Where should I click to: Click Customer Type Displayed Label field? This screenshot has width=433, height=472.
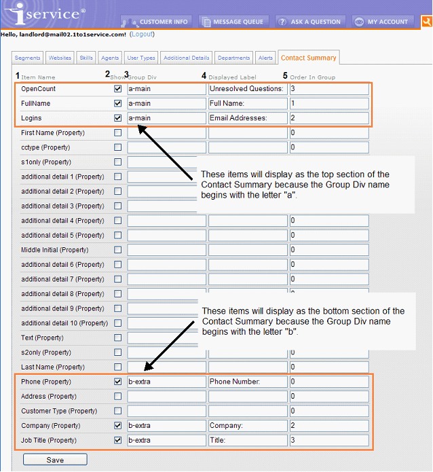click(x=248, y=411)
